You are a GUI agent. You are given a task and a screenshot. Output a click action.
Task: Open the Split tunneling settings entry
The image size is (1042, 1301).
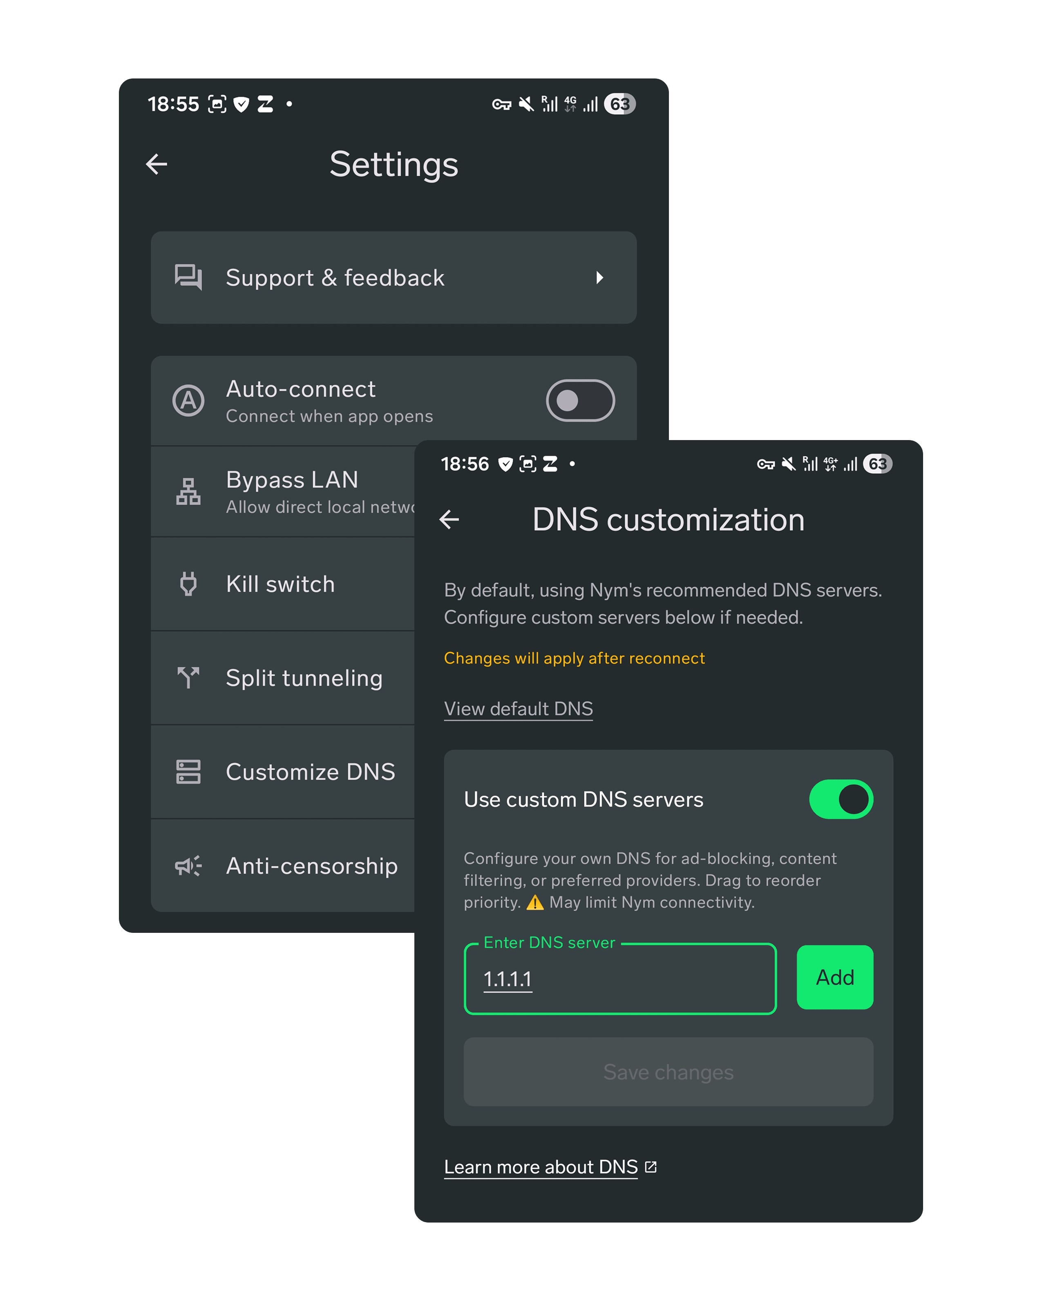[x=304, y=677]
